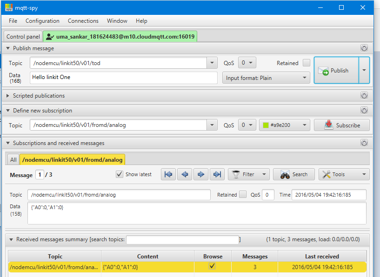The width and height of the screenshot is (380, 277).
Task: Collapse Subscriptions and received messages panel
Action: pyautogui.click(x=8, y=143)
